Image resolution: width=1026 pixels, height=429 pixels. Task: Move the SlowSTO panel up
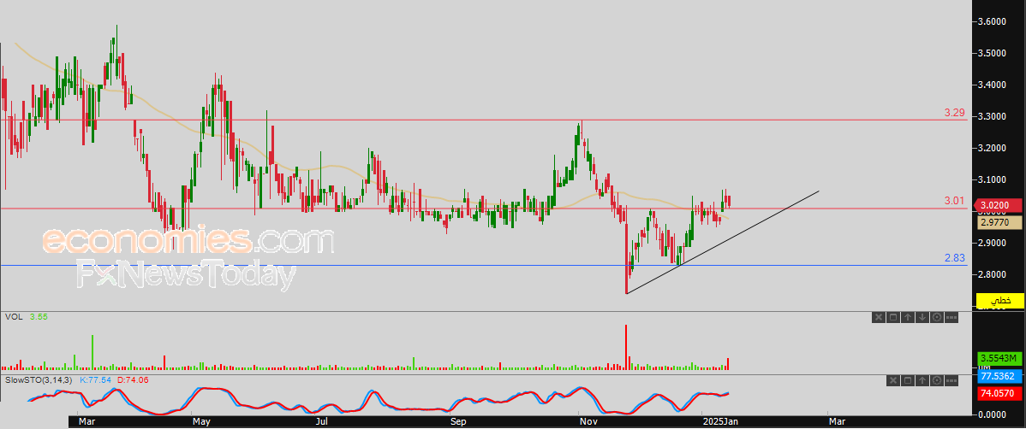click(x=922, y=380)
